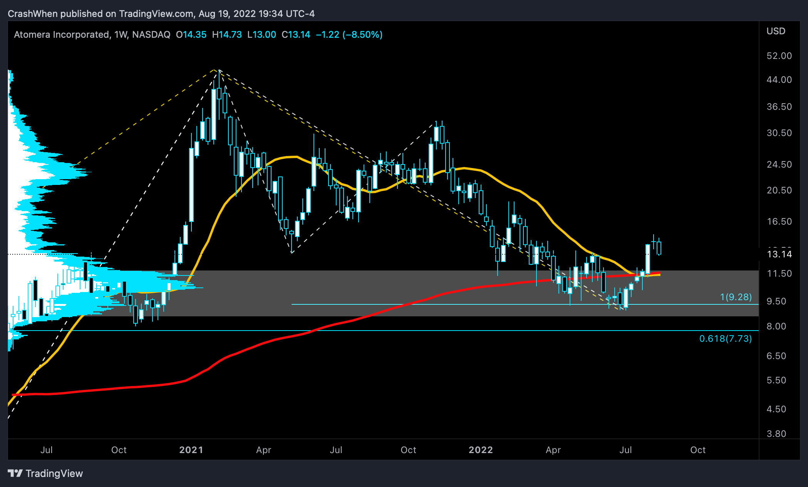808x487 pixels.
Task: Click the latest weekly candle near 13.14
Action: (x=659, y=248)
